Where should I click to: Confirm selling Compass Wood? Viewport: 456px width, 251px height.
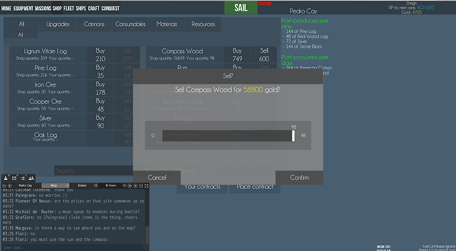(x=299, y=177)
